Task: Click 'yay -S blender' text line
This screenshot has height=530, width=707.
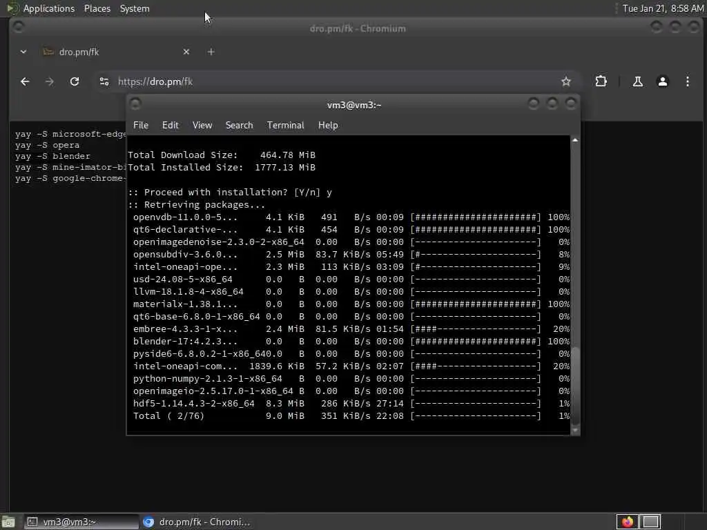Action: point(52,156)
